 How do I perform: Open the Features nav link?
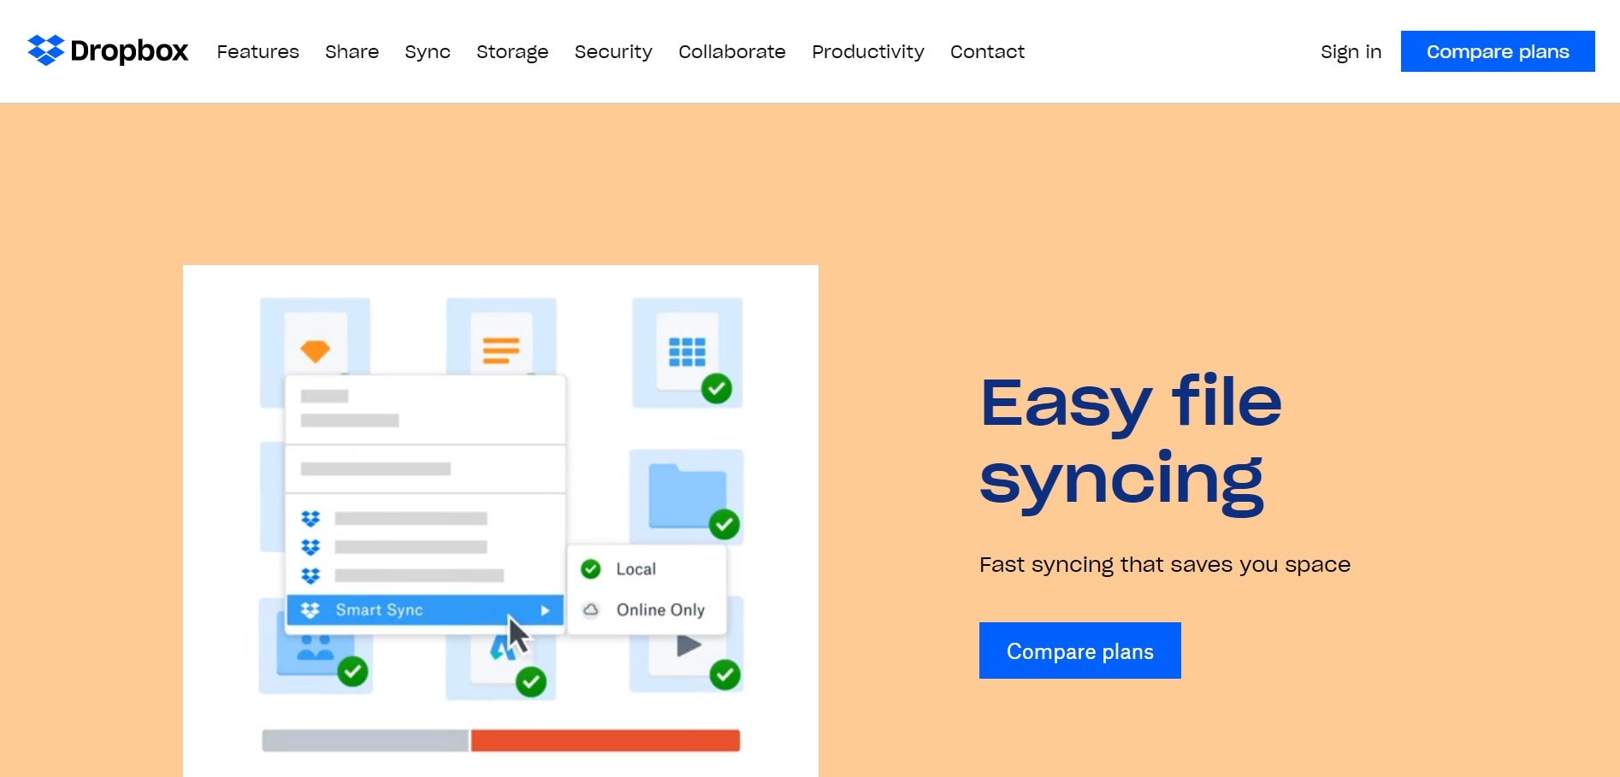click(x=257, y=51)
